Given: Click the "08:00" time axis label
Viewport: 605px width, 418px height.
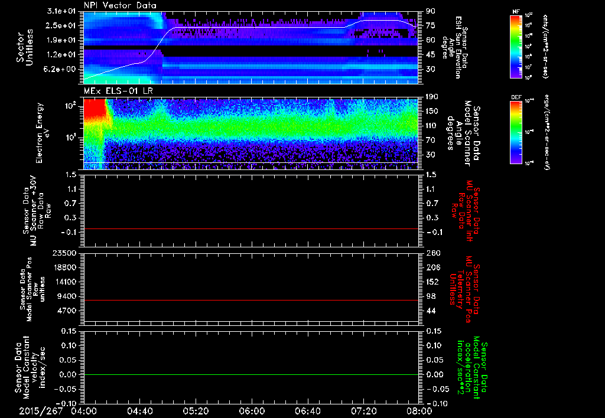Looking at the screenshot, I should click(x=419, y=411).
